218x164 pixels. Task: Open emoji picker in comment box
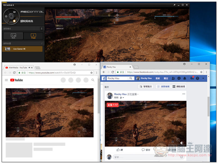[181, 157]
